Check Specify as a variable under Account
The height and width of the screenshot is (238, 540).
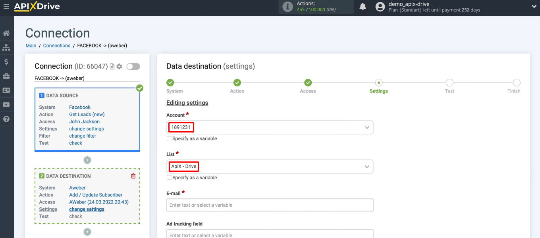click(x=169, y=138)
